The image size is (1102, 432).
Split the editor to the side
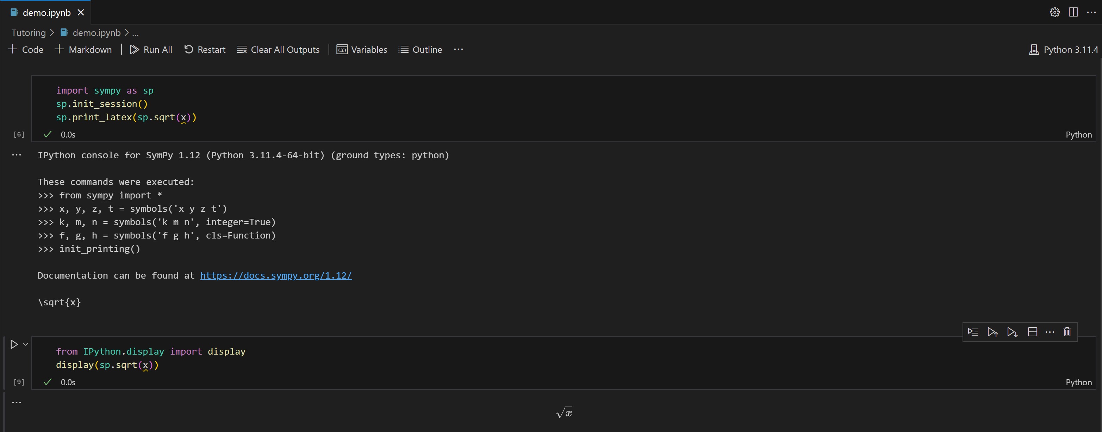tap(1073, 12)
